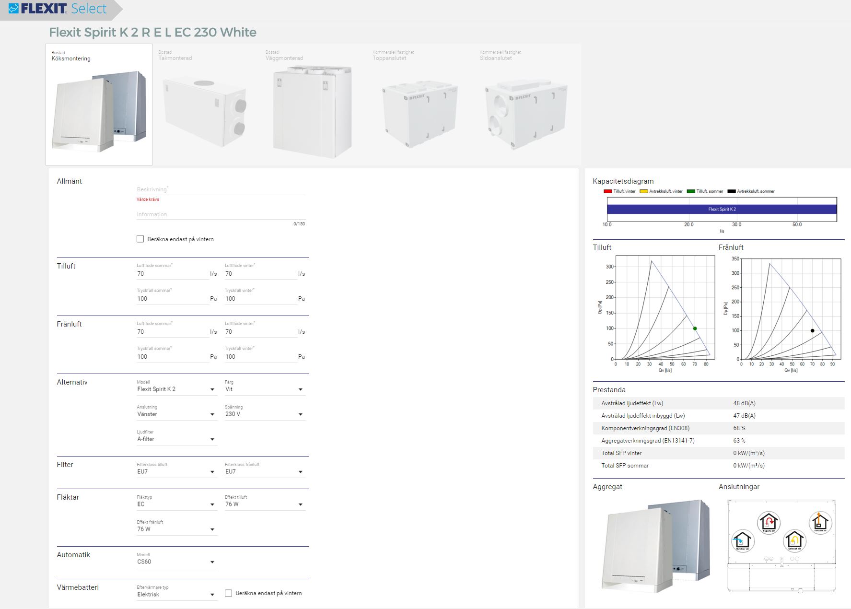Open the Filterklass frånluft dropdown
This screenshot has width=851, height=609.
265,472
